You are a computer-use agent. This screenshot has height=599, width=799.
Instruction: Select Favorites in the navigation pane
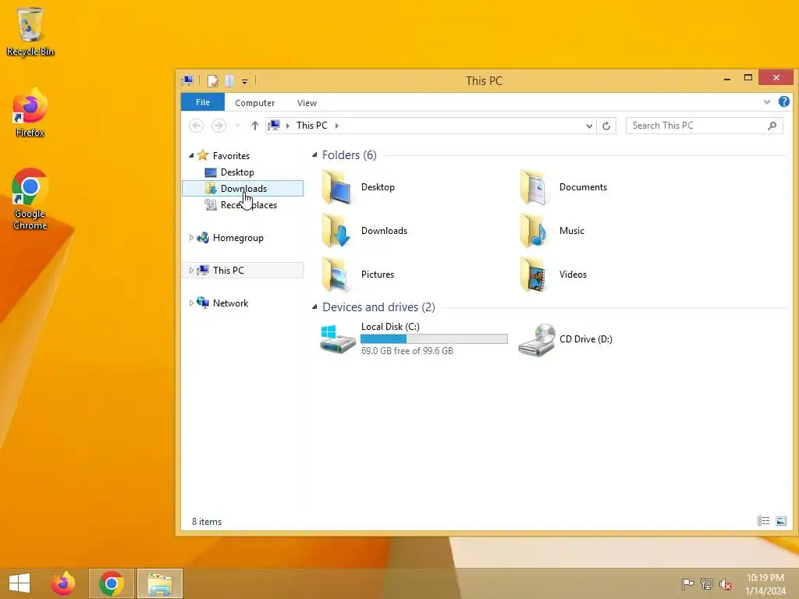coord(231,156)
